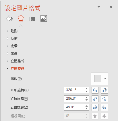This screenshot has width=118, height=121.
Task: Select the Effects pentagon tab
Action: pos(21,18)
